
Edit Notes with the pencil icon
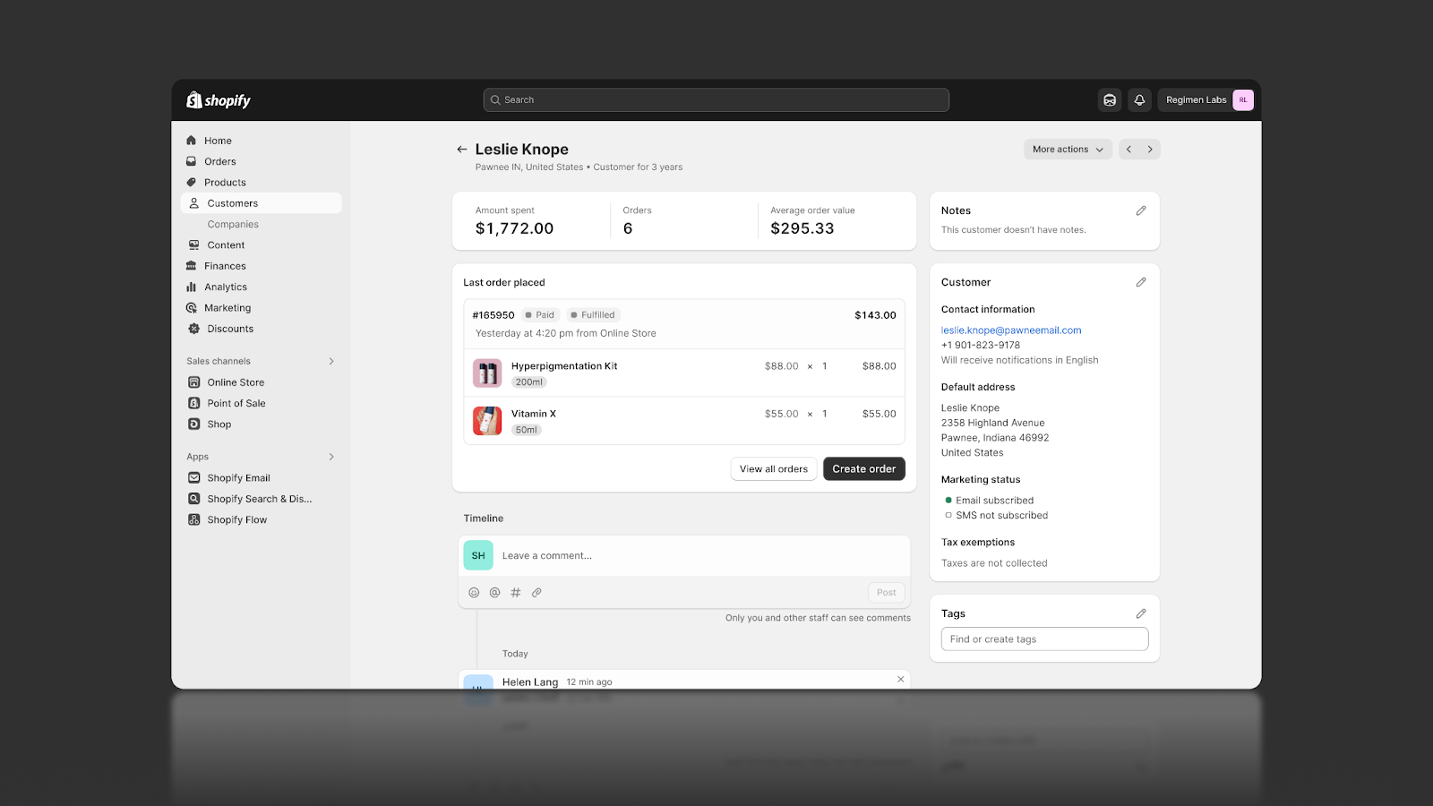1141,210
